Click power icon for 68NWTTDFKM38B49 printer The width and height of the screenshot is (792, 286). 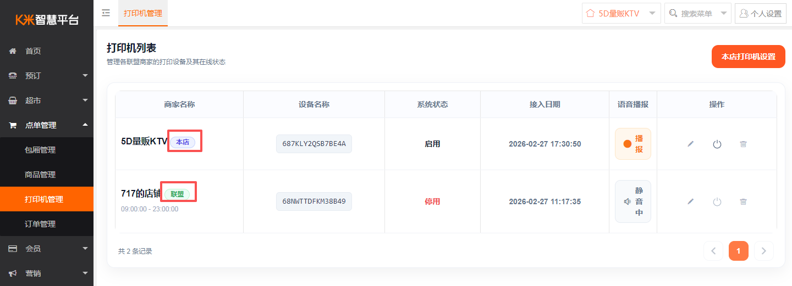tap(717, 201)
